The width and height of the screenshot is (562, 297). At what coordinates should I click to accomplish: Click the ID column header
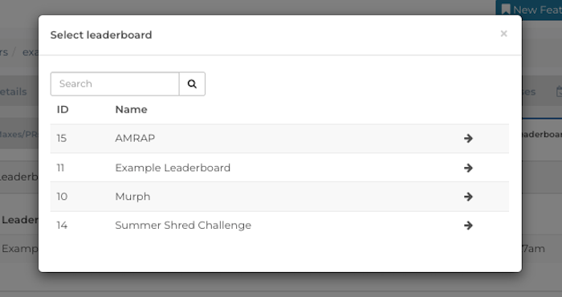(63, 110)
